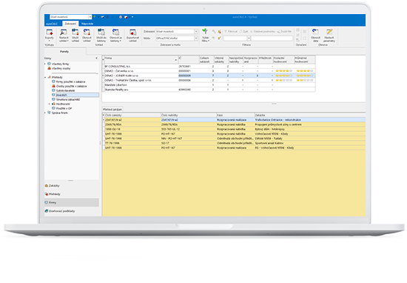Click Oceňovací podklady navigation icon
The width and height of the screenshot is (407, 283).
coord(47,211)
